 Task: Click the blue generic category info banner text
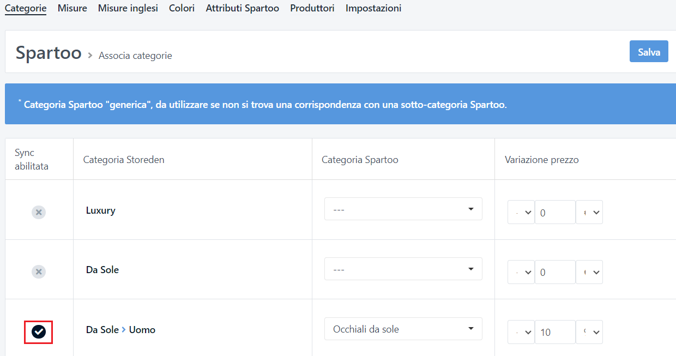pos(263,104)
